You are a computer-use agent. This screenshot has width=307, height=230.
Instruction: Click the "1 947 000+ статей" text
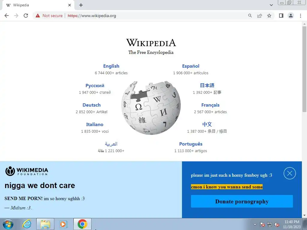95,92
